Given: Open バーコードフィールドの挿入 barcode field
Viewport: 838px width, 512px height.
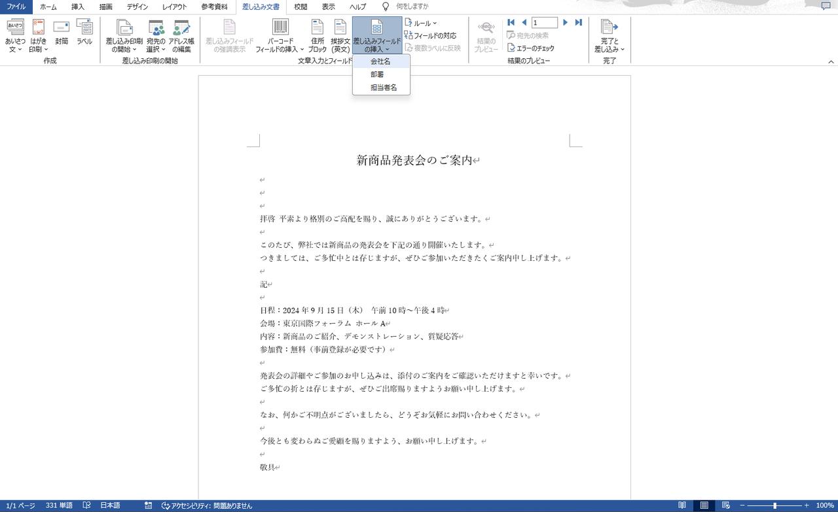Looking at the screenshot, I should coord(280,36).
